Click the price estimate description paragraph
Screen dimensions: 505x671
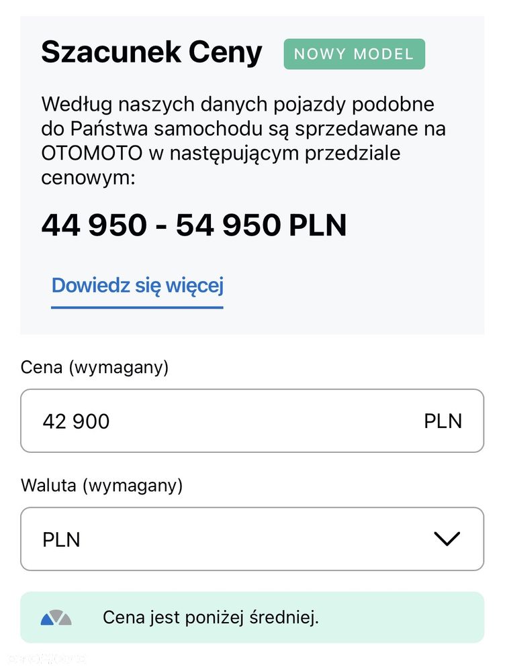(x=243, y=141)
